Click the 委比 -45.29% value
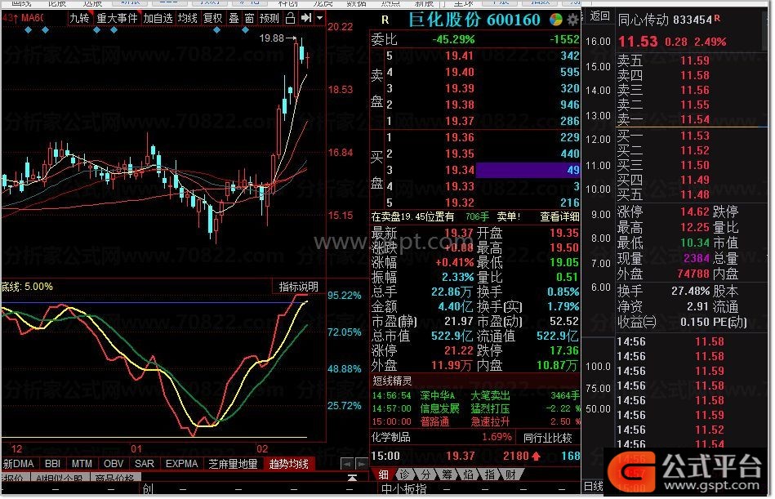This screenshot has width=775, height=499. [x=452, y=39]
